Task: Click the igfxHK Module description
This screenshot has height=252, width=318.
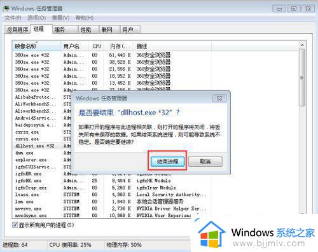Action: pos(153,181)
